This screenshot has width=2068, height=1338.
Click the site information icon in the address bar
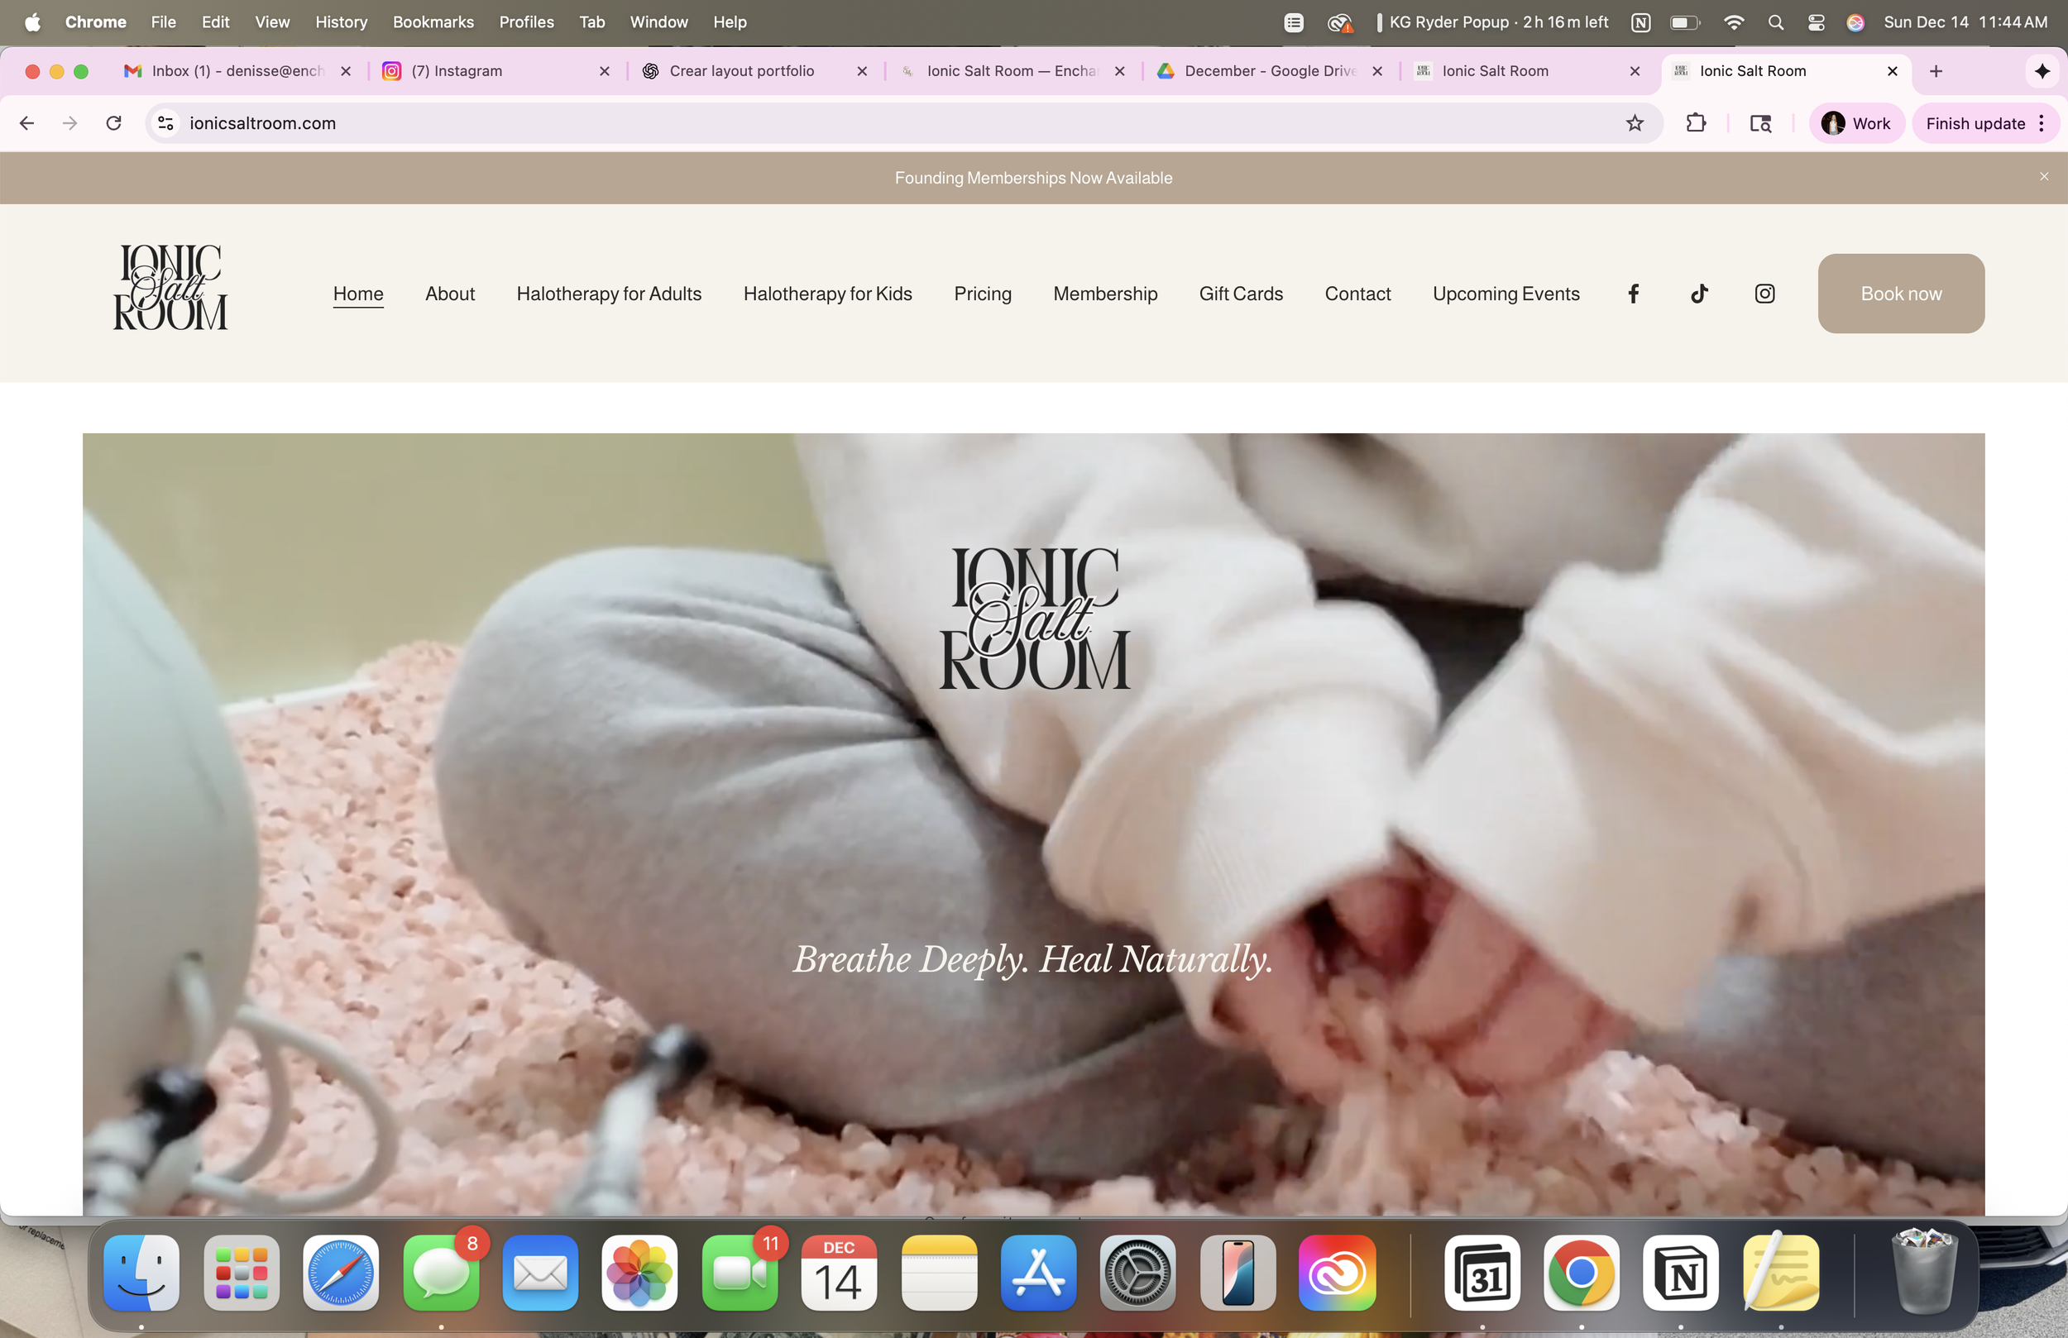point(165,123)
